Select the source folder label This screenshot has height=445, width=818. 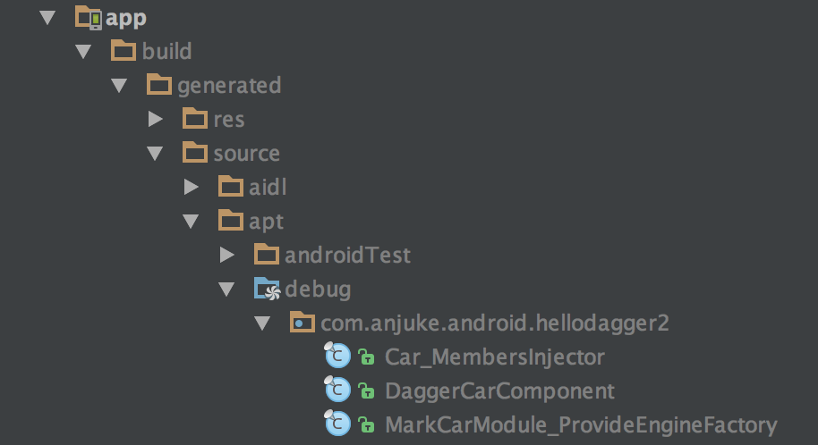pyautogui.click(x=246, y=153)
